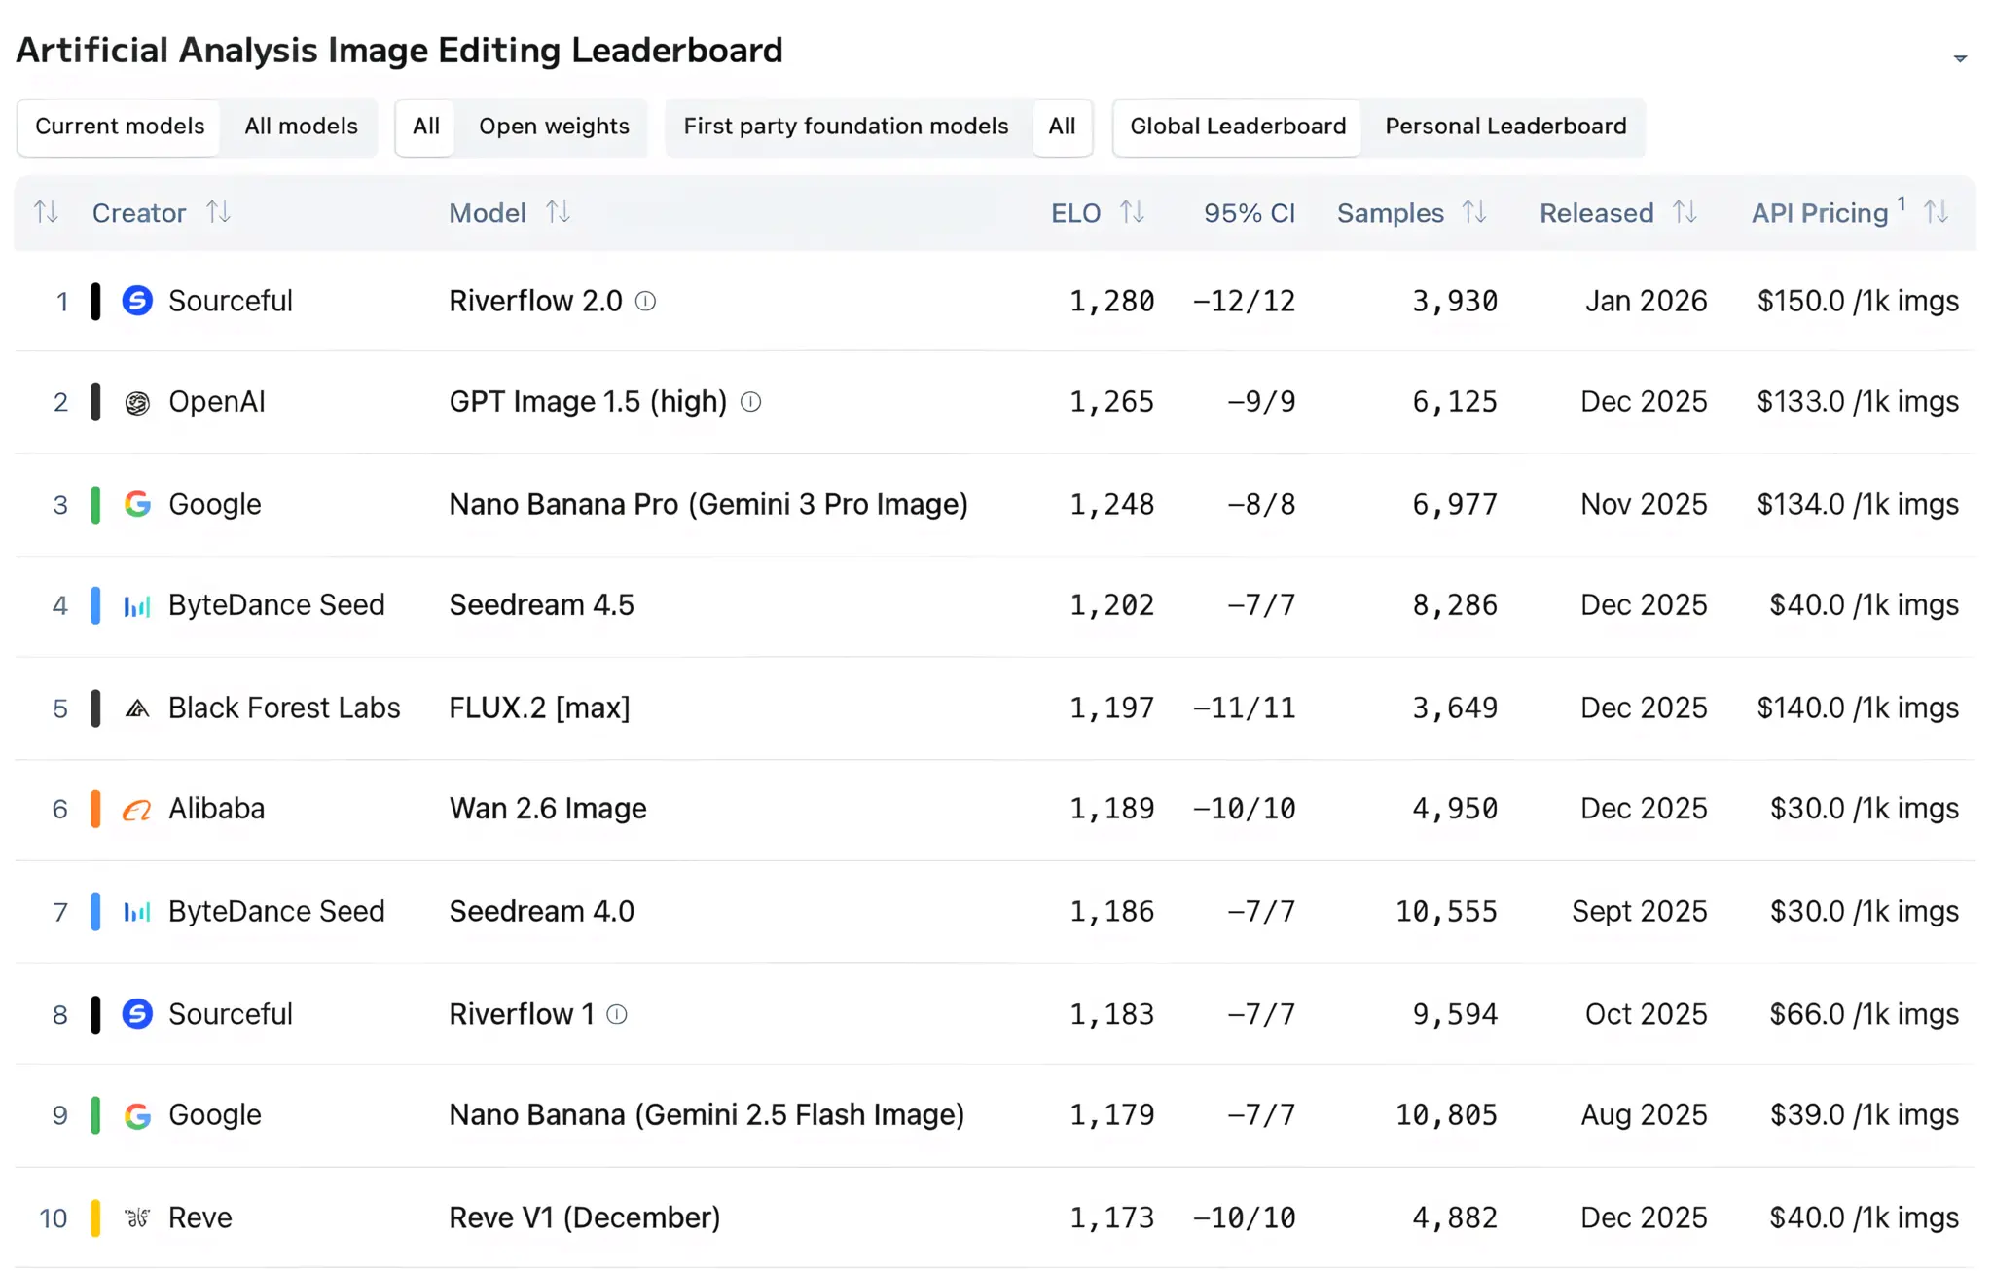Sort by ELO using its arrows icon

tap(1132, 212)
